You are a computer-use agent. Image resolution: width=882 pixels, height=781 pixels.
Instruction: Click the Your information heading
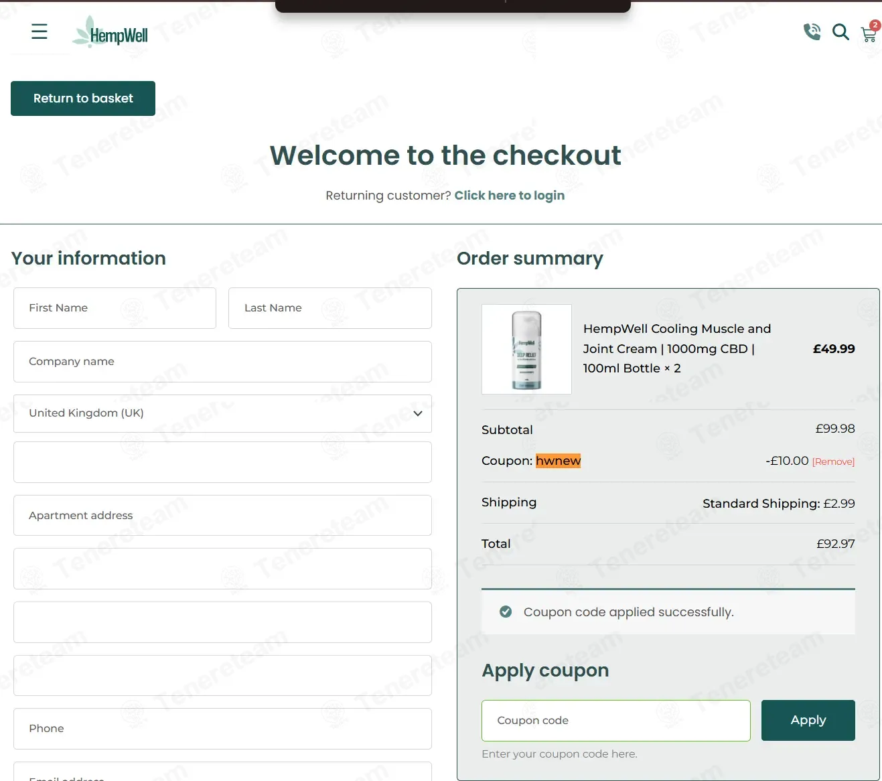click(88, 259)
